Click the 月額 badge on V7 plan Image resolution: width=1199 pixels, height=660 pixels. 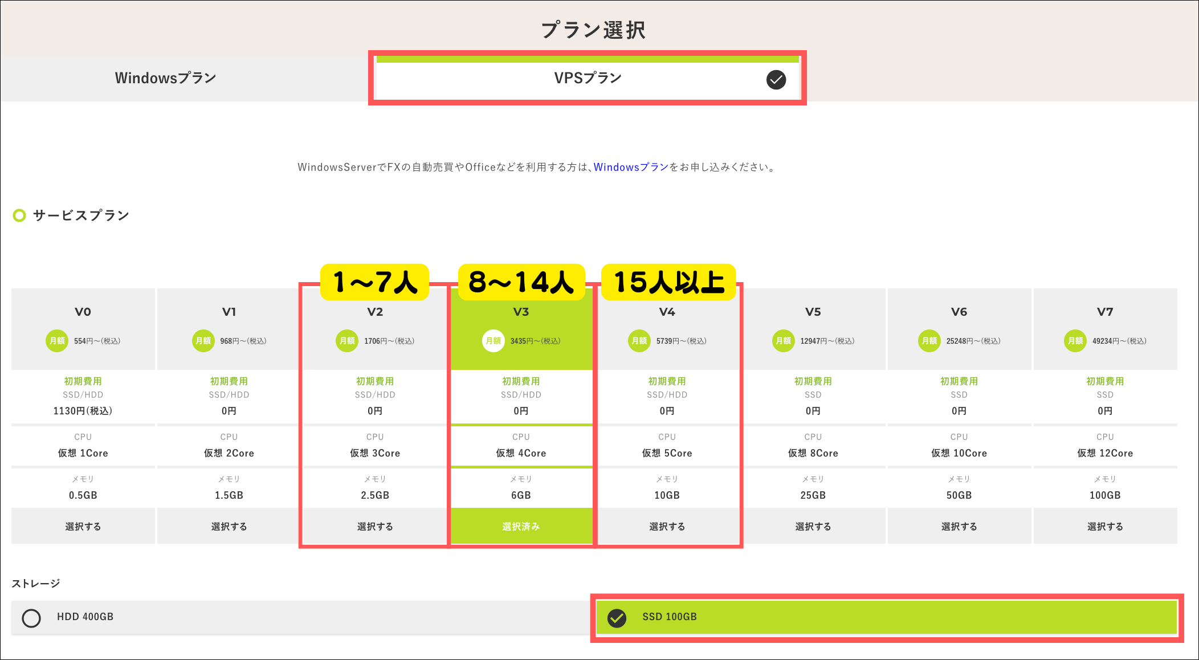(1075, 341)
